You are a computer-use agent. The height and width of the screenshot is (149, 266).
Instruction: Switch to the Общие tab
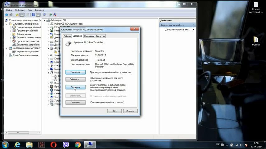tap(67, 36)
